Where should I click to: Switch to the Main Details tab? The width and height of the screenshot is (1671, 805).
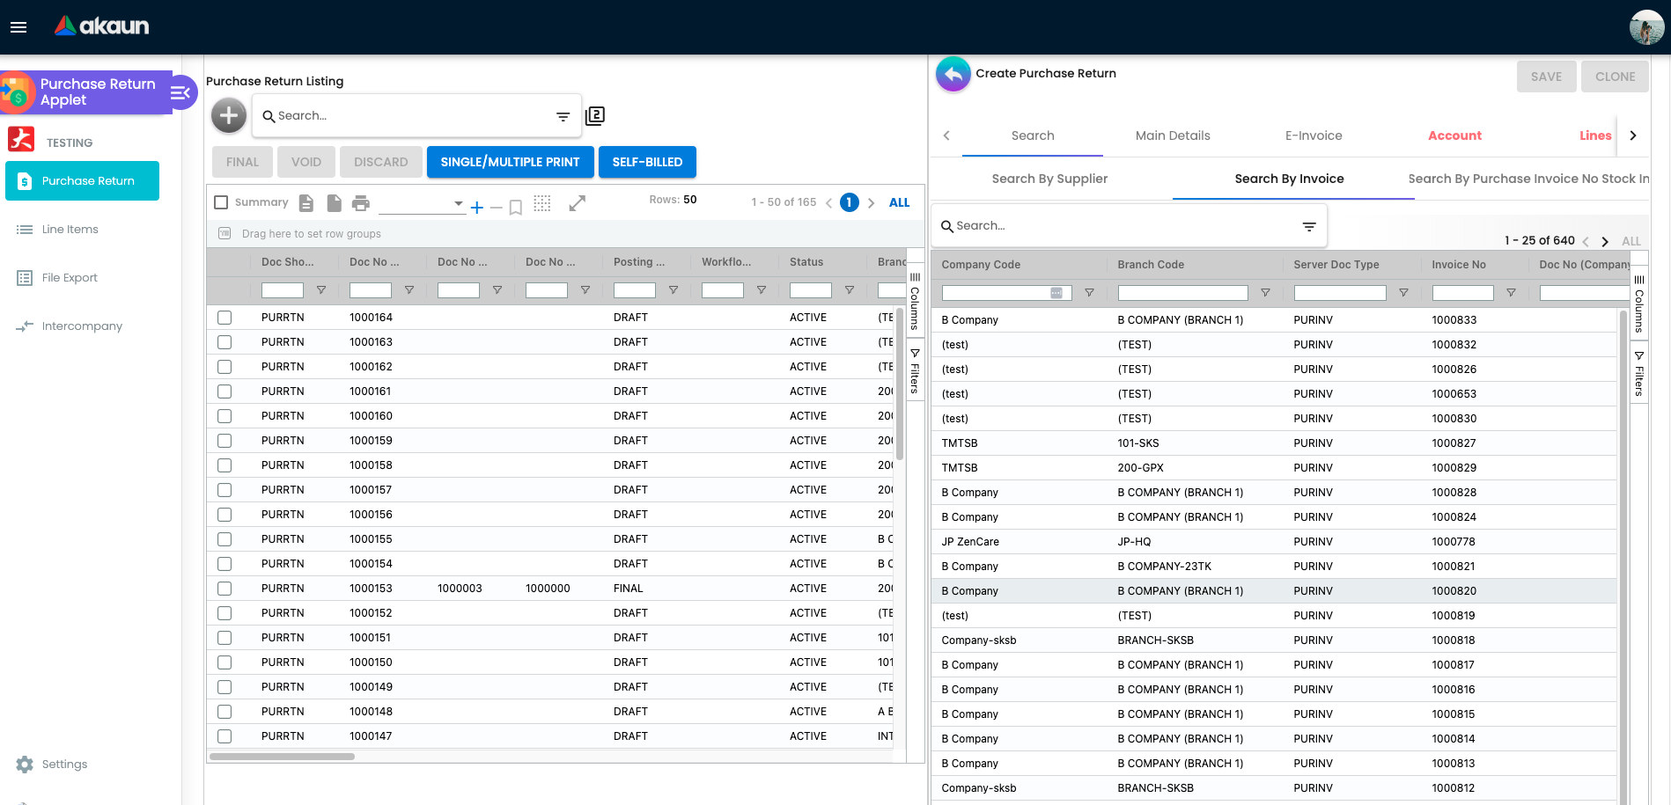tap(1173, 135)
